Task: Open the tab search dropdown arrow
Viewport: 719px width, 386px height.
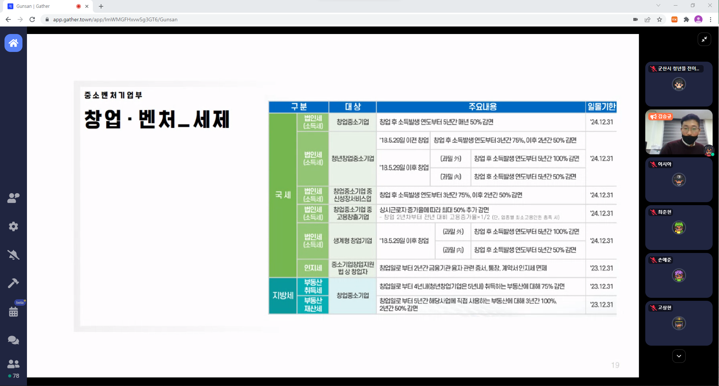Action: coord(658,6)
